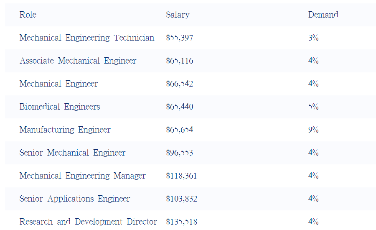Click the Demand column header

[323, 15]
